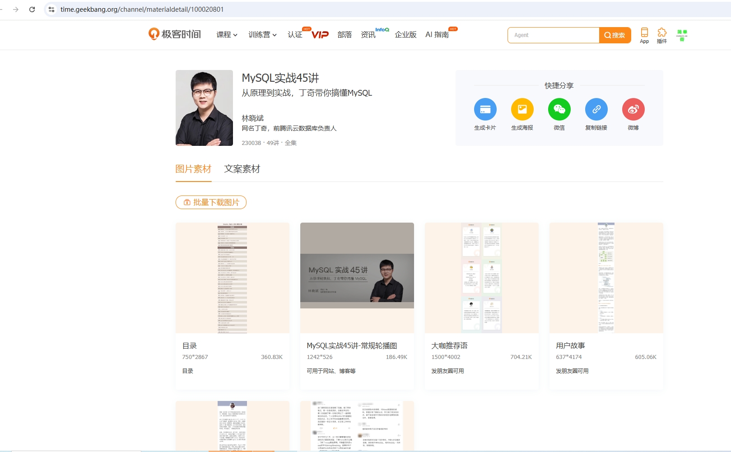Click 发朋友圈可用 under 用户故事
This screenshot has height=452, width=731.
click(572, 371)
